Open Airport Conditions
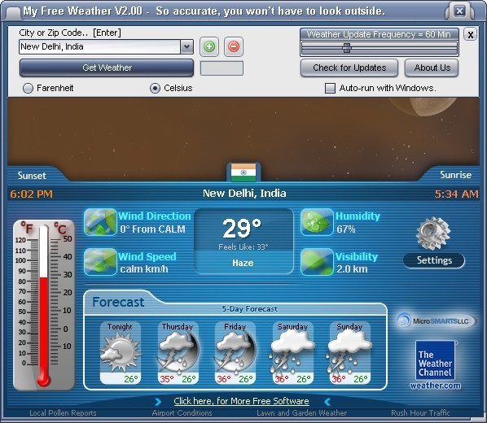Viewport: 487px width, 423px height. point(182,413)
